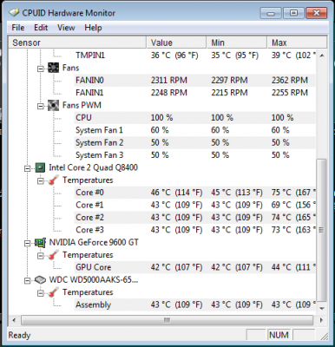Select the System Fan 2 row

[195, 142]
